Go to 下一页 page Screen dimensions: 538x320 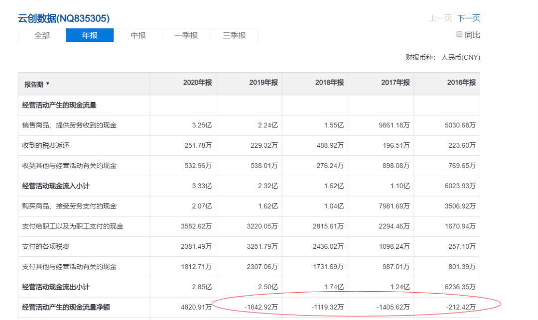point(469,18)
